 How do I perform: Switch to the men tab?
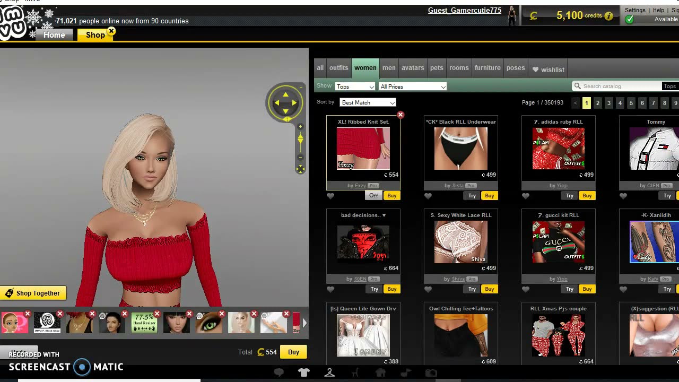389,68
